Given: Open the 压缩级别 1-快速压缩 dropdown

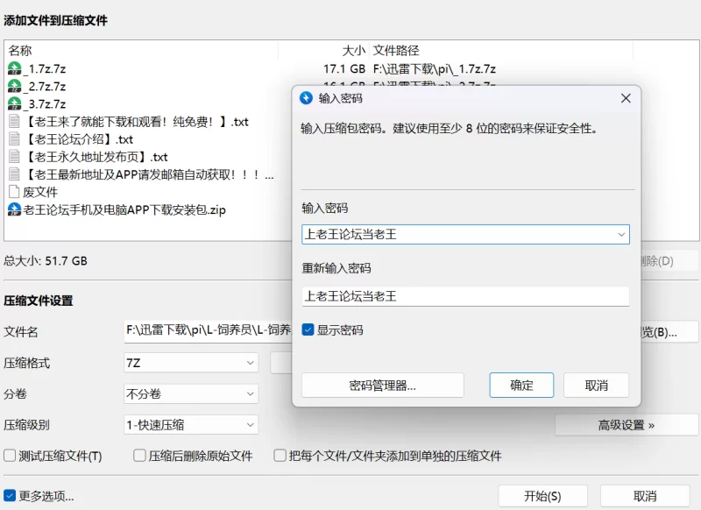Looking at the screenshot, I should coord(250,425).
